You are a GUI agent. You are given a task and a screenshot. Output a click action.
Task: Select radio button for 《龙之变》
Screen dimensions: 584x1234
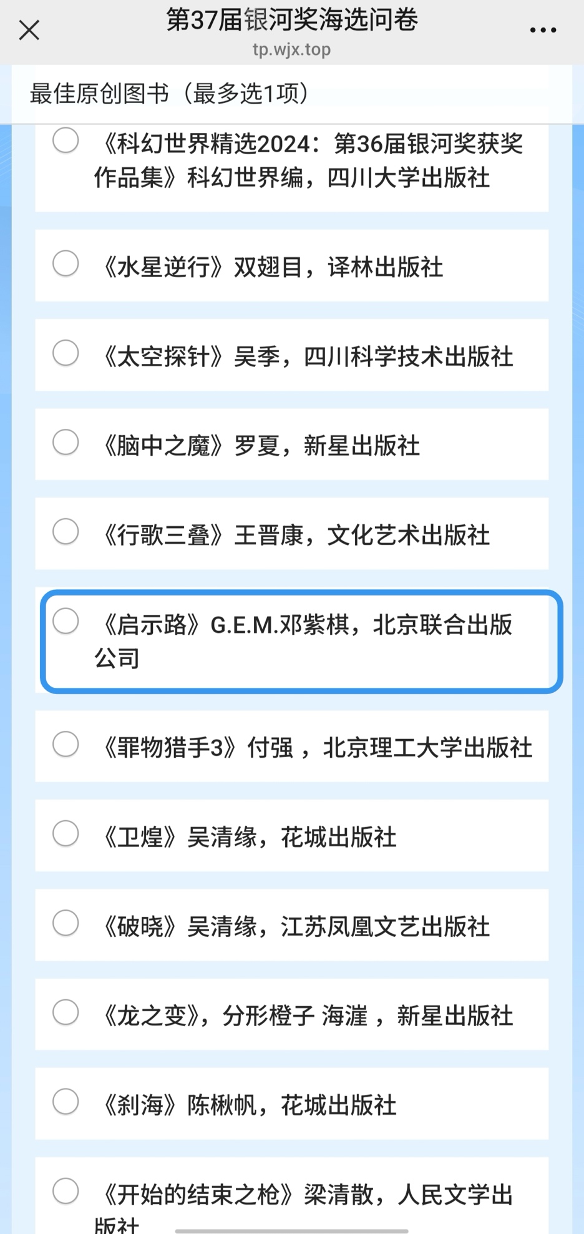pos(66,1012)
